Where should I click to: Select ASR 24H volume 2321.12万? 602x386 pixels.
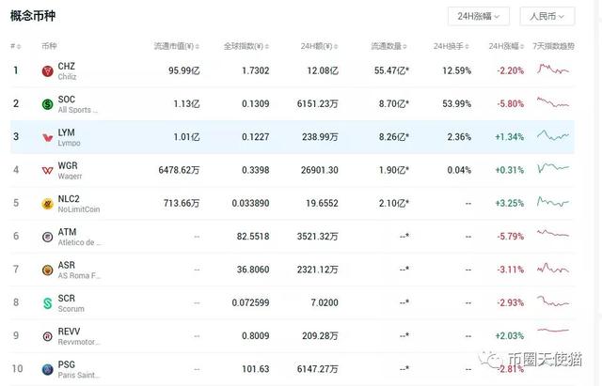click(x=318, y=270)
